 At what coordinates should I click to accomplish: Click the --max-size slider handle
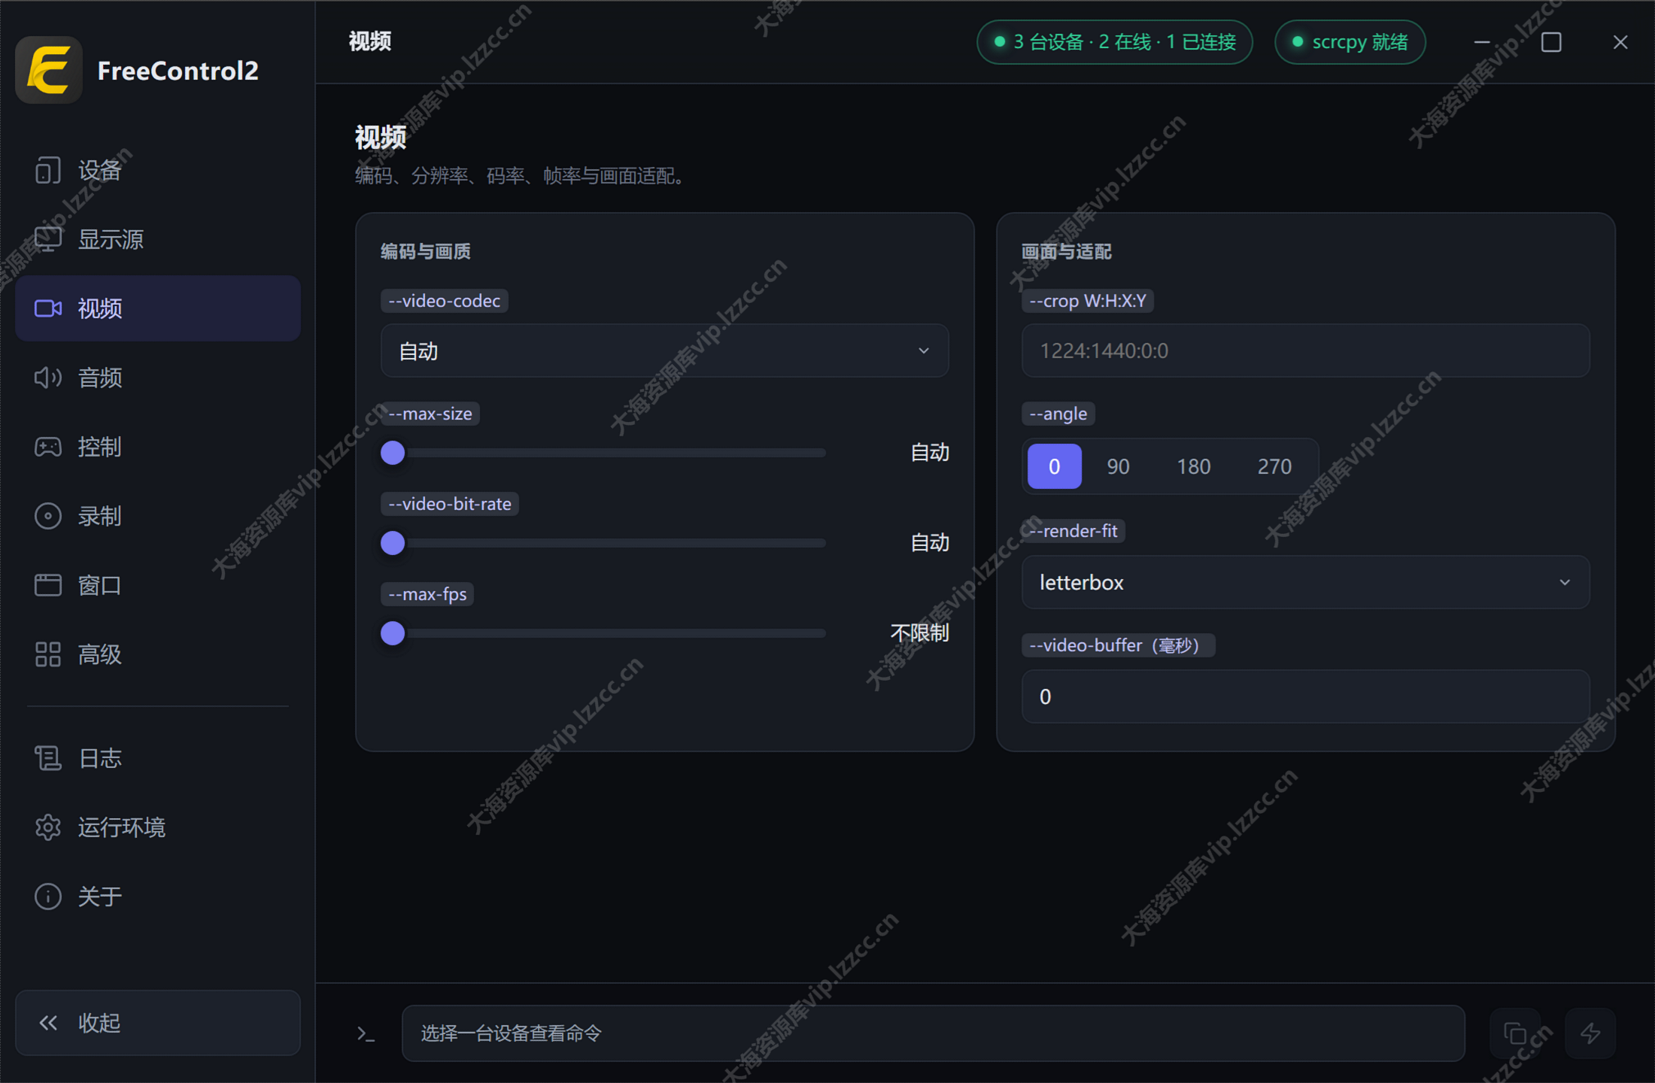(393, 453)
